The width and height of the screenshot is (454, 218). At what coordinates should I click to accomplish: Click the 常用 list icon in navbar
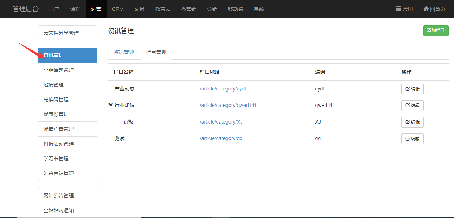[399, 9]
